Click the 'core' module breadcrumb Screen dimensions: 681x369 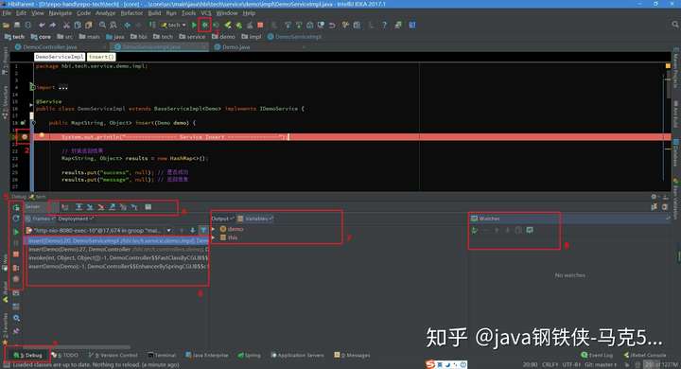pos(42,37)
